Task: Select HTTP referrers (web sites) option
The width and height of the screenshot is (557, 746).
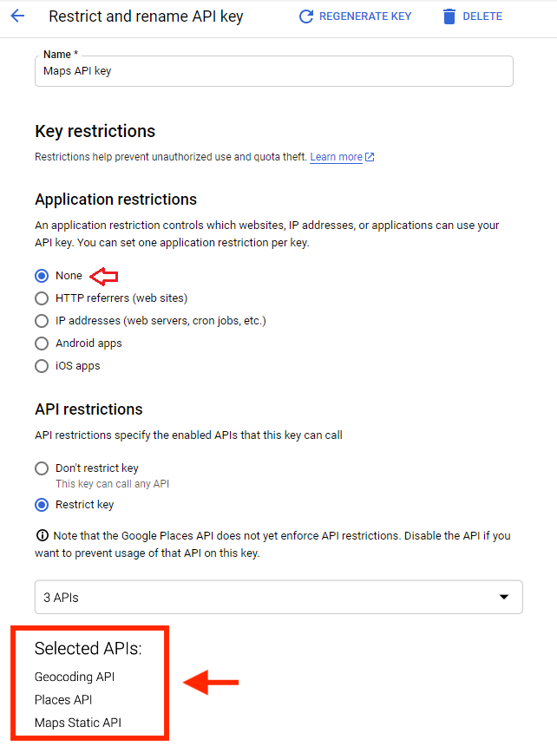Action: pos(42,298)
